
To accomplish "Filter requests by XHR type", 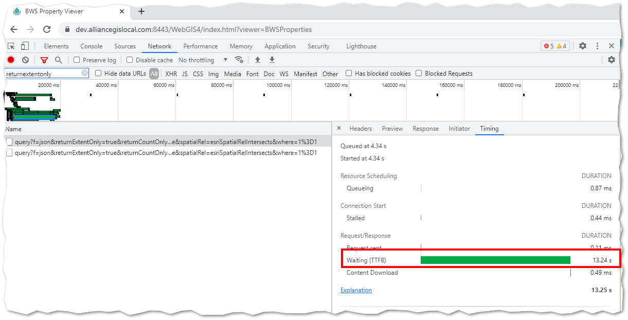I will click(x=171, y=74).
